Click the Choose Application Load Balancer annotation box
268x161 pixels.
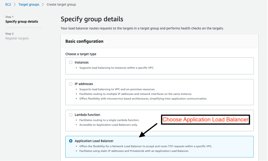205,119
